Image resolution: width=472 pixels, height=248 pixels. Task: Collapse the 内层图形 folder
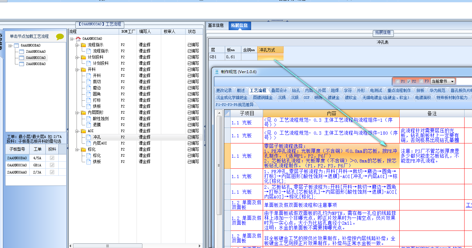[x=77, y=112]
